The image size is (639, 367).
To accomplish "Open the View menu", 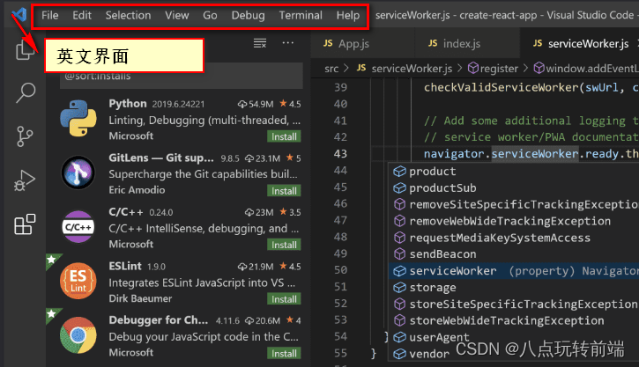I will coord(177,16).
